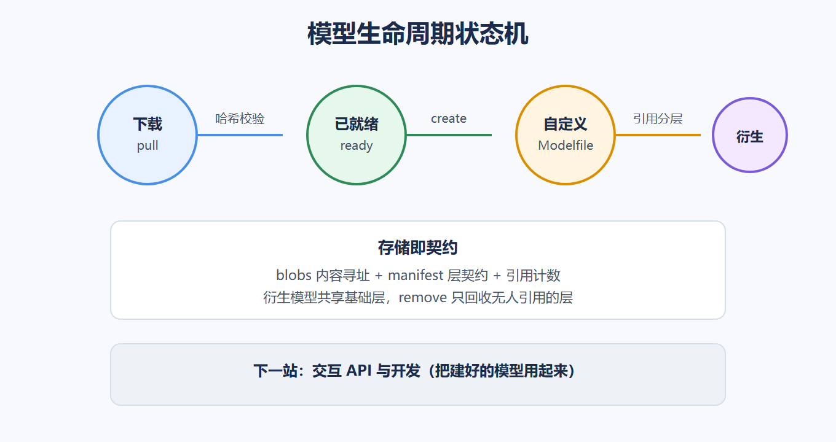
Task: Select the purple 衍生 state circle
Action: pos(750,135)
